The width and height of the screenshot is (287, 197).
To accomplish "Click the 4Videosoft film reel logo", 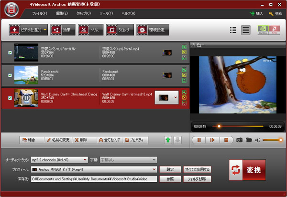I will click(x=11, y=10).
